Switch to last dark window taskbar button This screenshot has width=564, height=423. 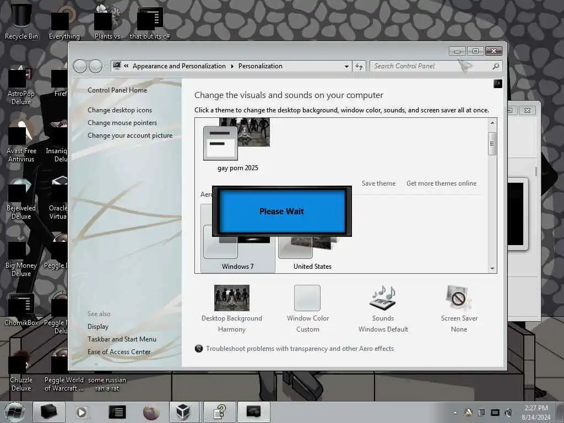(x=253, y=412)
